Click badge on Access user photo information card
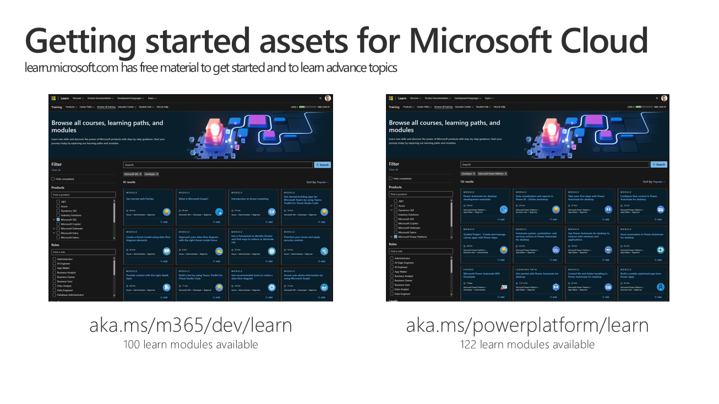The height and width of the screenshot is (404, 719). tap(324, 287)
